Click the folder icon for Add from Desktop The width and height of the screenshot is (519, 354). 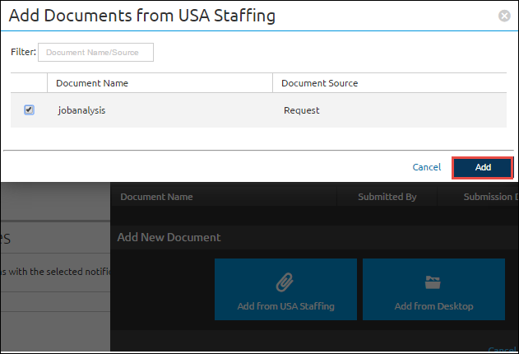pyautogui.click(x=433, y=282)
